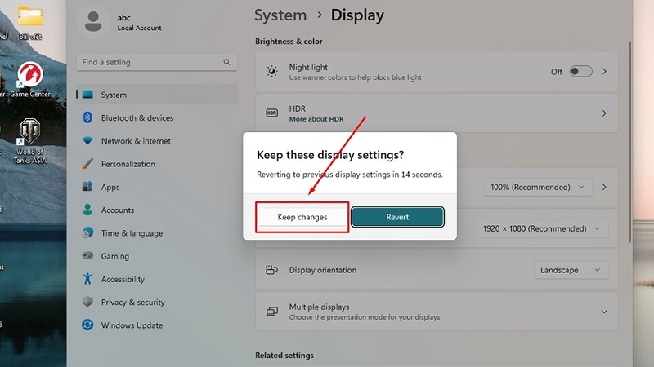
Task: Click the Windows Update icon
Action: point(87,325)
